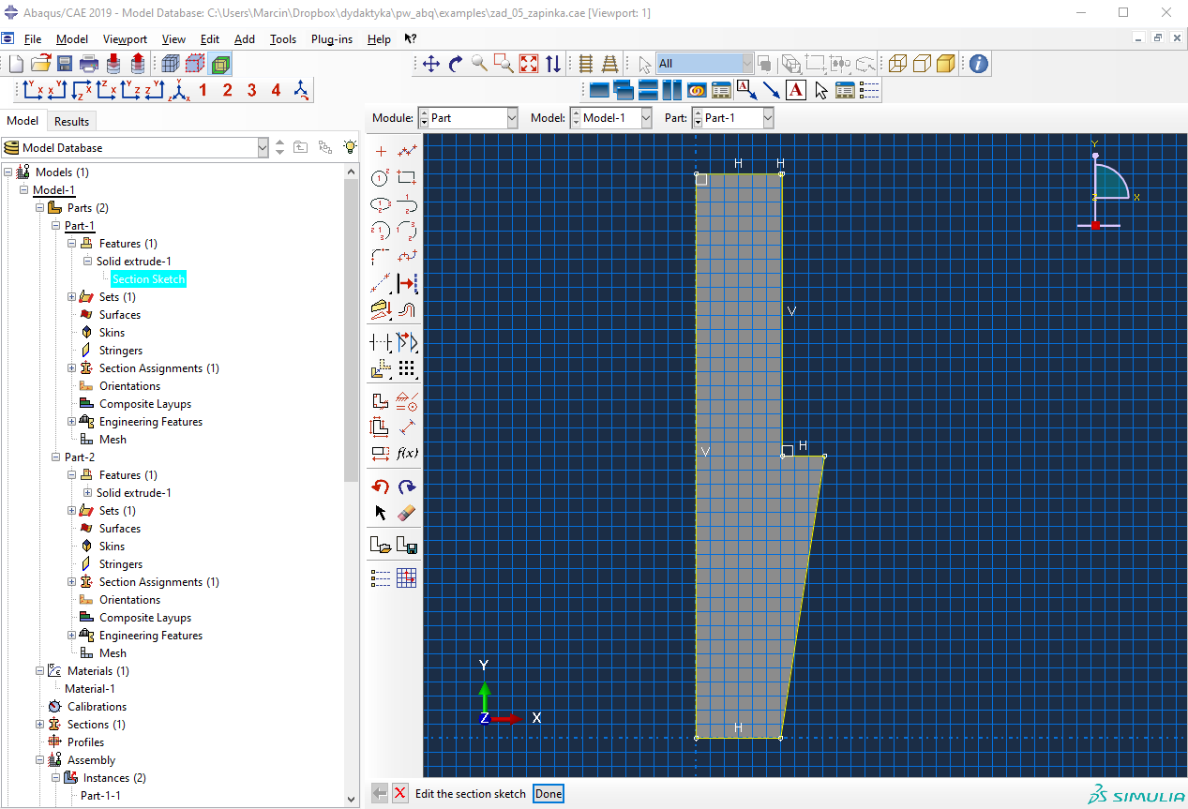
Task: Open the parameter manager f(x) tool
Action: click(x=407, y=453)
